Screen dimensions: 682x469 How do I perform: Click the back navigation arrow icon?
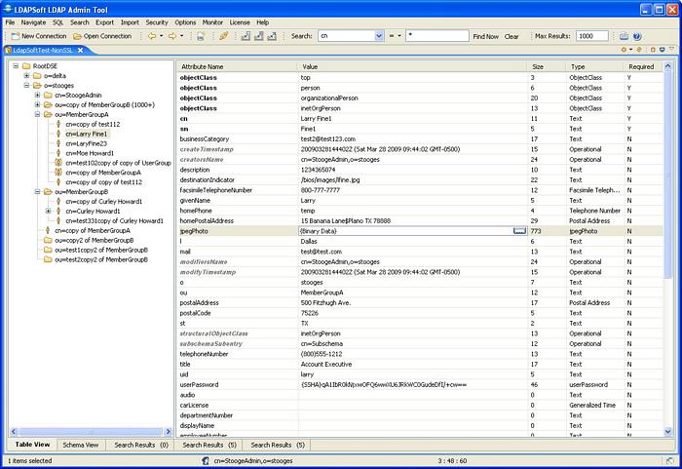(151, 36)
